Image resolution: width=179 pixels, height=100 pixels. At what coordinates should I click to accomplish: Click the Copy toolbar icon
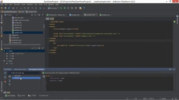point(24,8)
